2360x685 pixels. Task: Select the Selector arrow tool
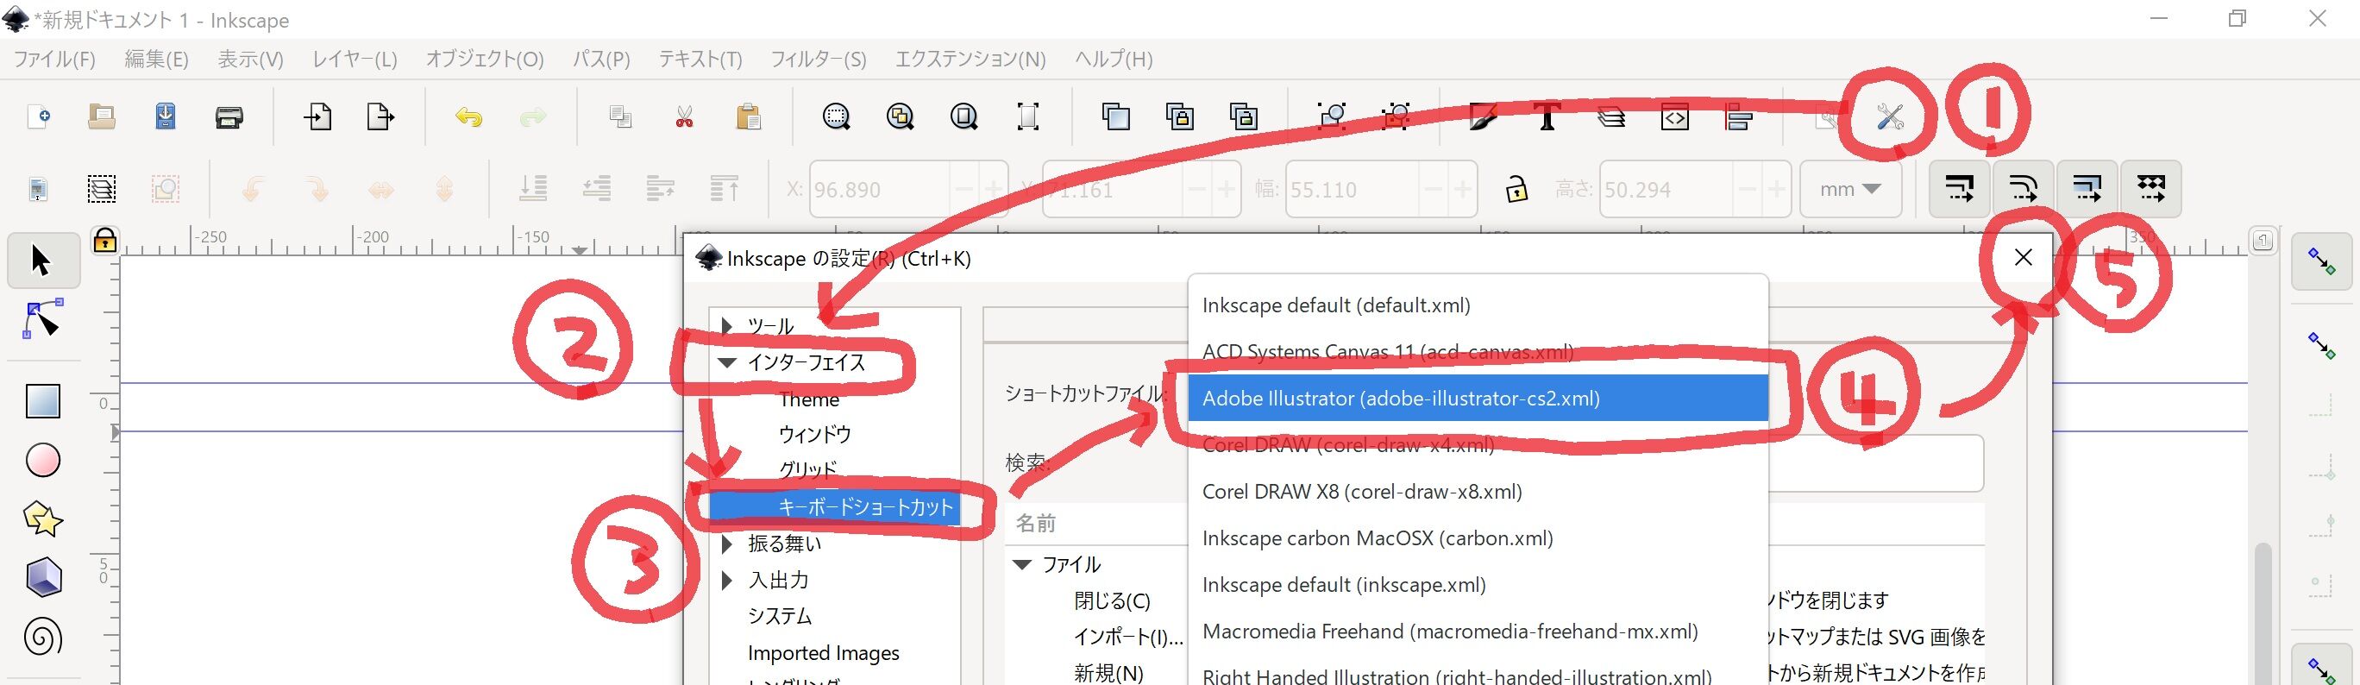(x=42, y=260)
